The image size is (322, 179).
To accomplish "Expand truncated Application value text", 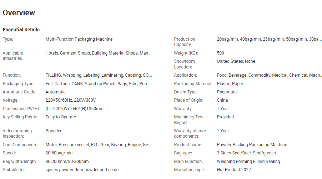I will (269, 75).
